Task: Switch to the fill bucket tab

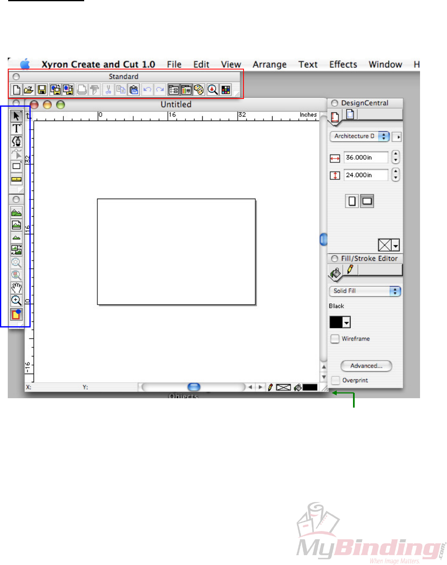Action: tap(335, 273)
